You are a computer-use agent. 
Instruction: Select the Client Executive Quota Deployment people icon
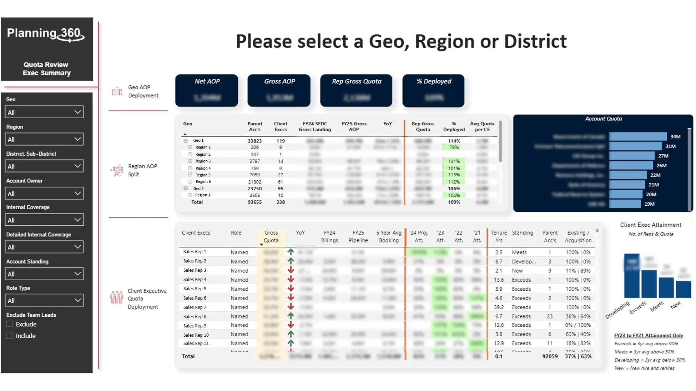pos(116,298)
